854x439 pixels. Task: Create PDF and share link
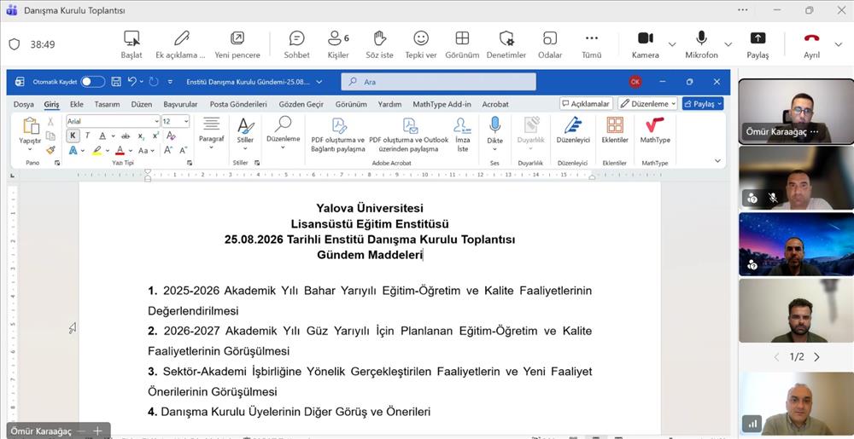[x=338, y=135]
